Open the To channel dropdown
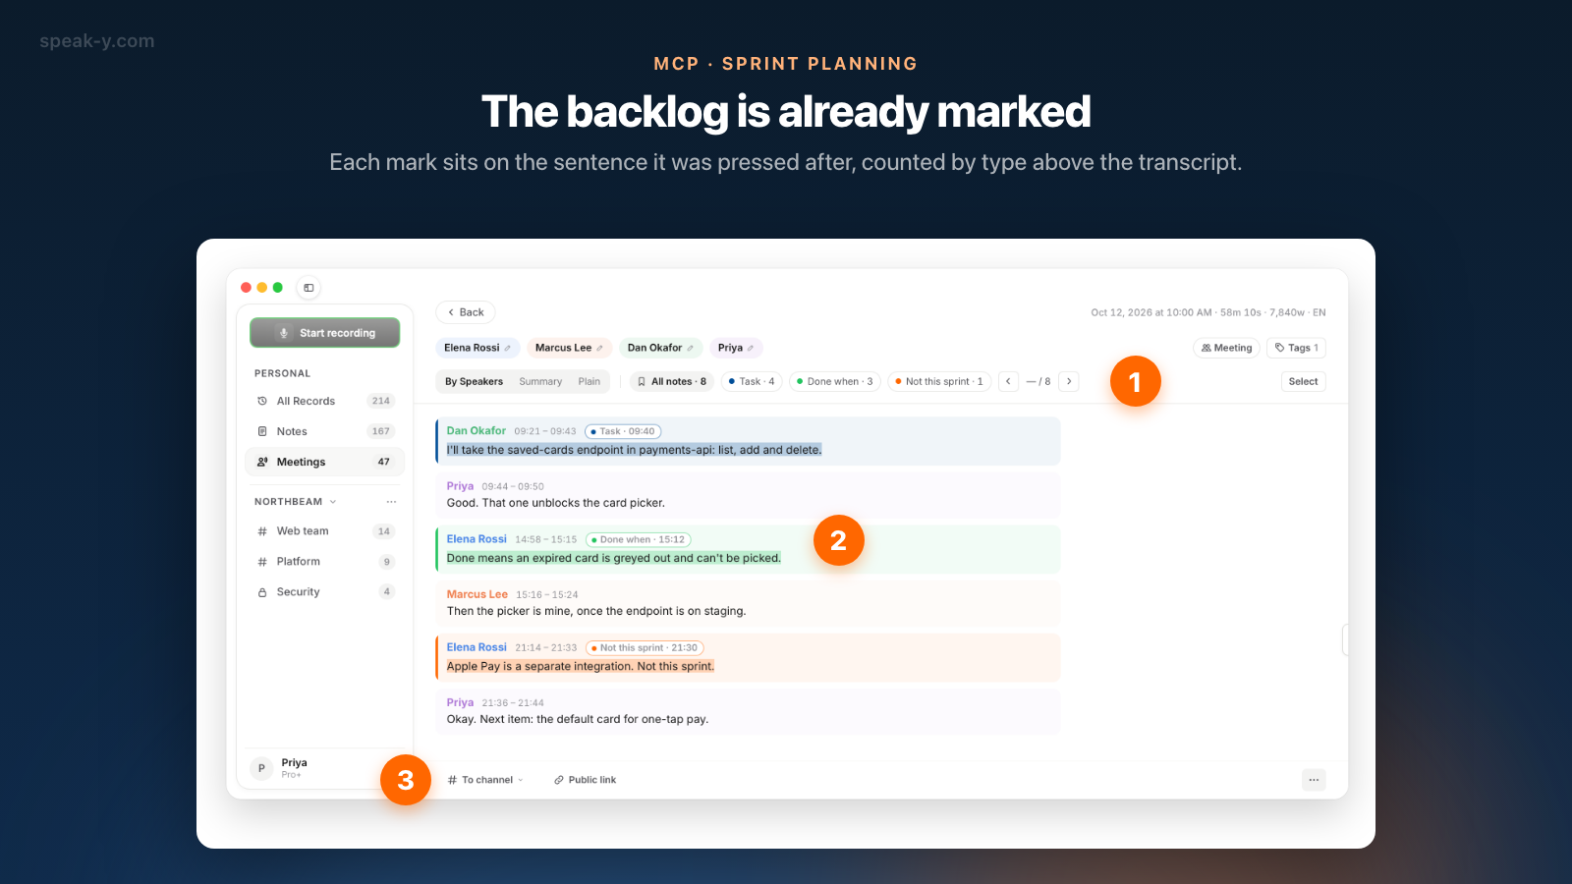The image size is (1572, 884). [485, 780]
